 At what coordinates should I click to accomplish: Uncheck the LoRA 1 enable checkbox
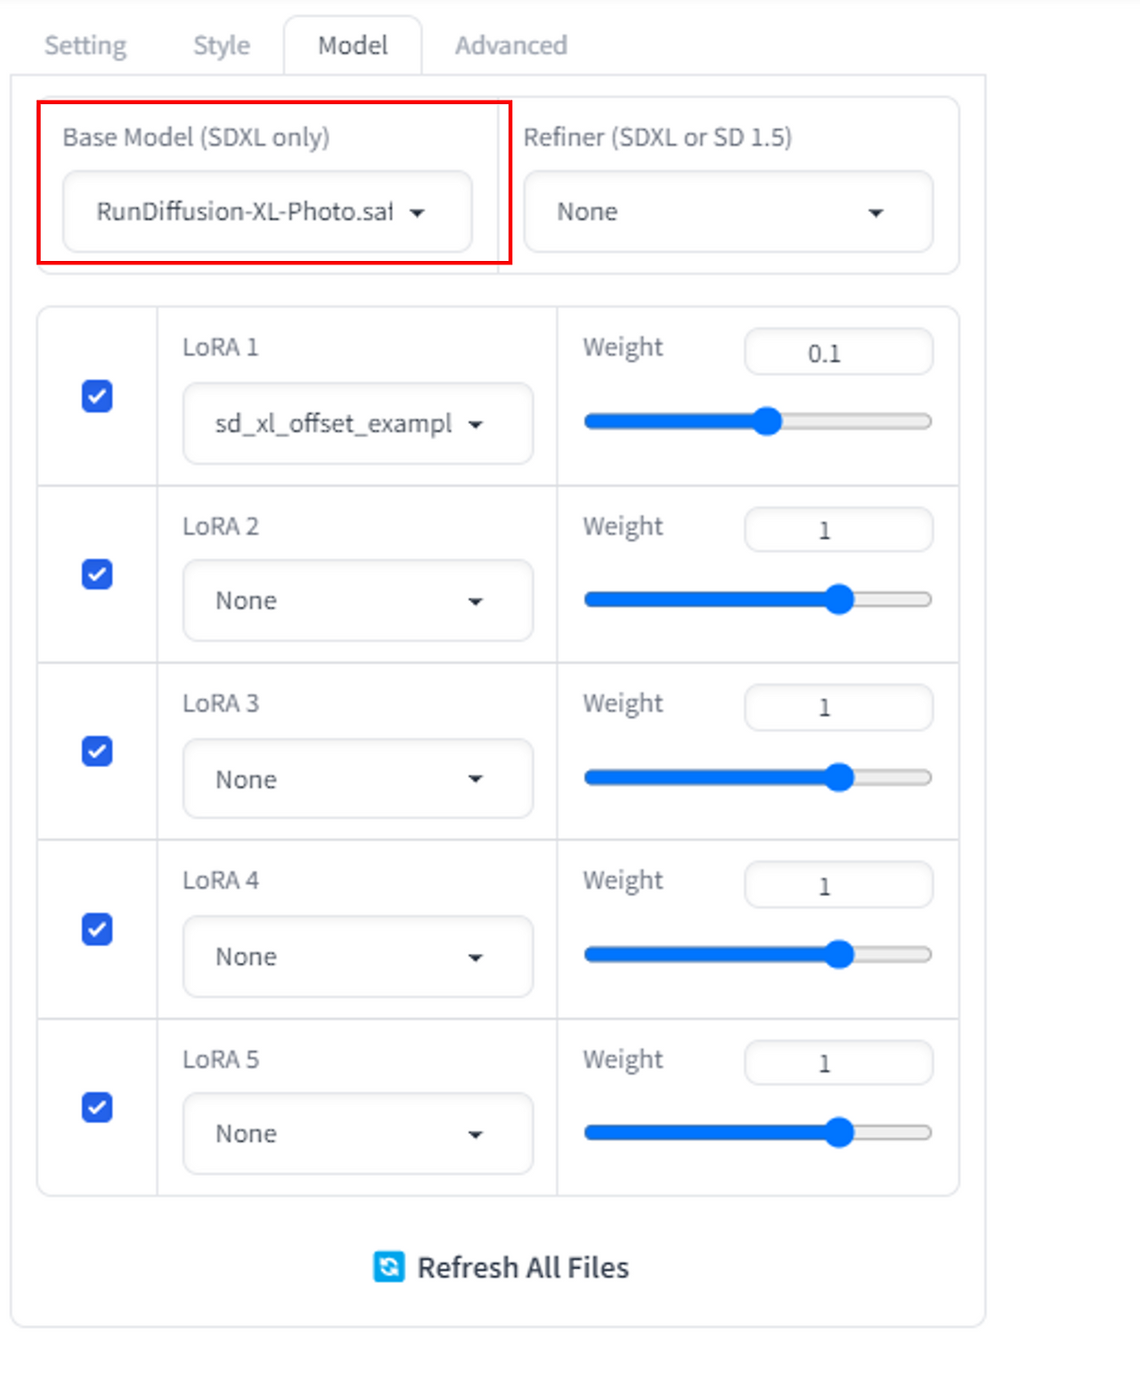(97, 396)
